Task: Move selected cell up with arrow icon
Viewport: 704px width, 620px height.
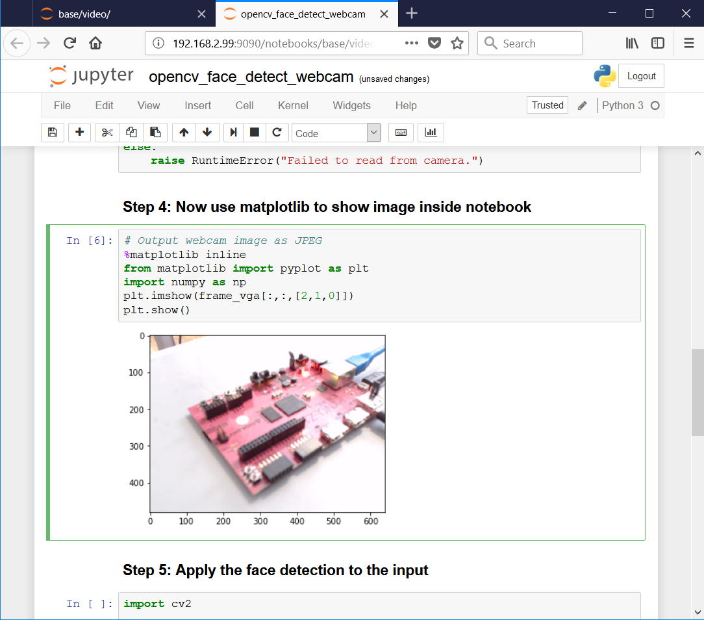Action: click(184, 133)
